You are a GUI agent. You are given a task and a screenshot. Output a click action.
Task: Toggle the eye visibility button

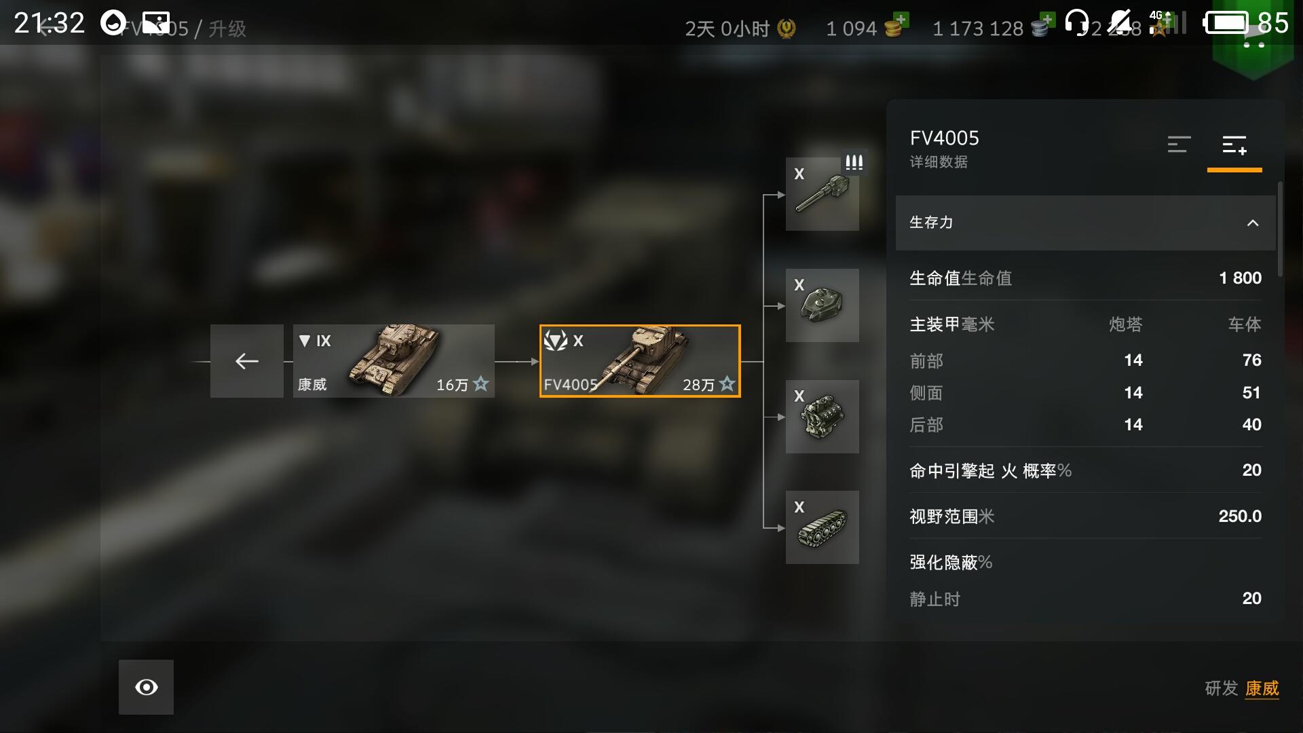(x=146, y=687)
